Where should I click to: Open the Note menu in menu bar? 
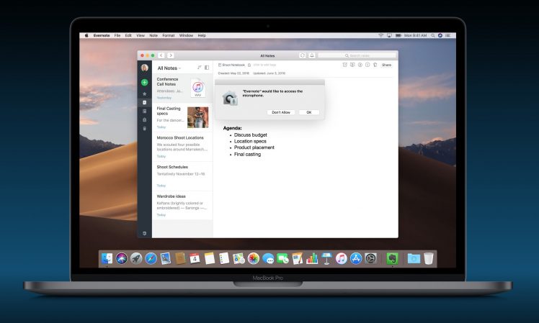[152, 35]
